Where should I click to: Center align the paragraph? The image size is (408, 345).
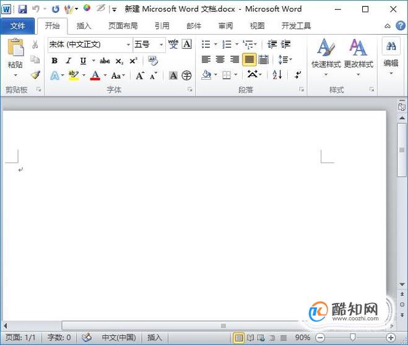(220, 59)
